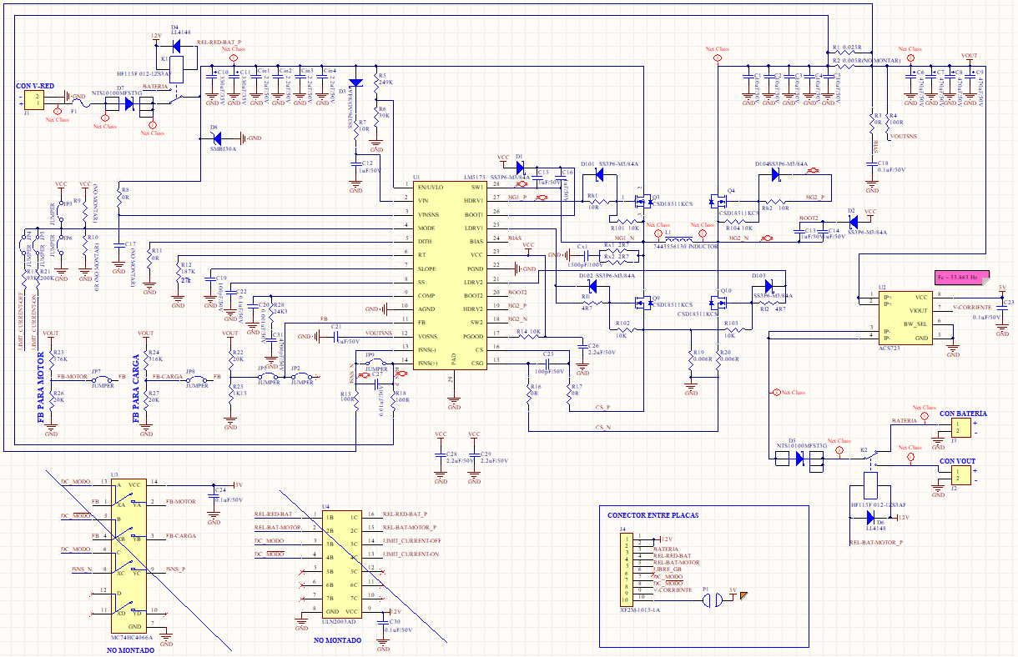The width and height of the screenshot is (1018, 657).
Task: Click the R1 0.025R resistor label
Action: pos(846,48)
